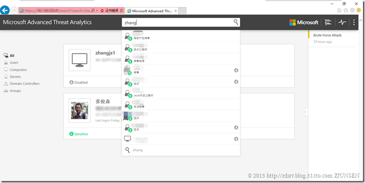Go back using the browser back arrow
Image resolution: width=365 pixels, height=183 pixels.
click(5, 10)
